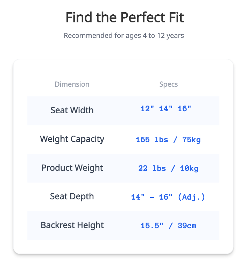This screenshot has height=265, width=247.
Task: Click the Find the Perfect Fit heading
Action: click(125, 17)
